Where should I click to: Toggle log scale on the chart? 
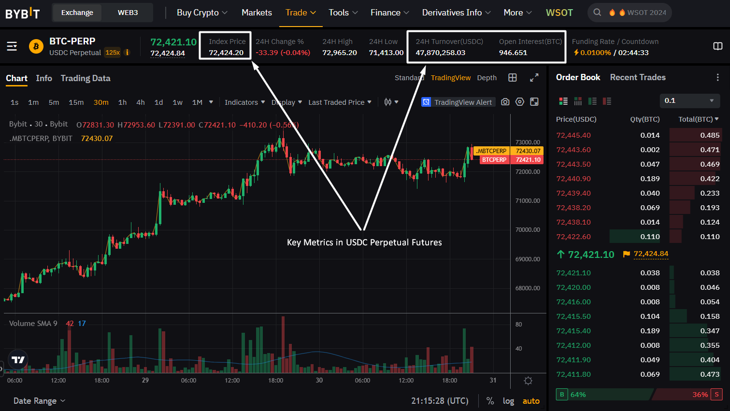[x=508, y=401]
